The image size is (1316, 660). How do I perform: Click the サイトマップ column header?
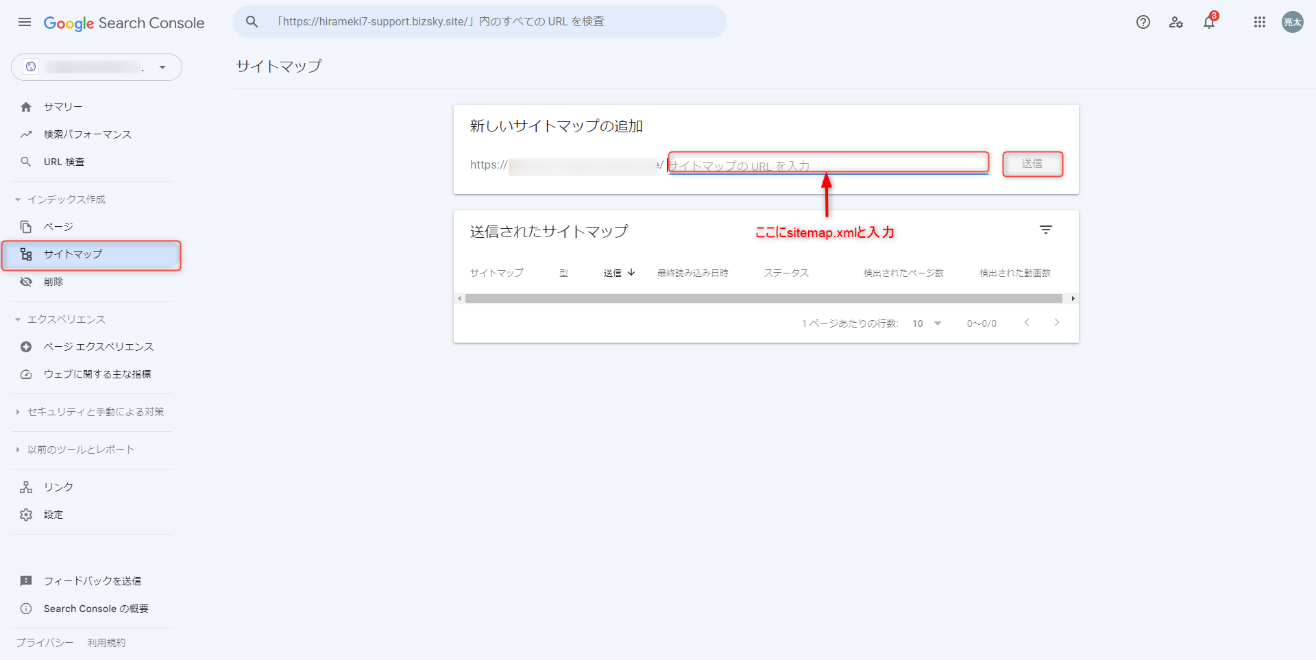[497, 273]
